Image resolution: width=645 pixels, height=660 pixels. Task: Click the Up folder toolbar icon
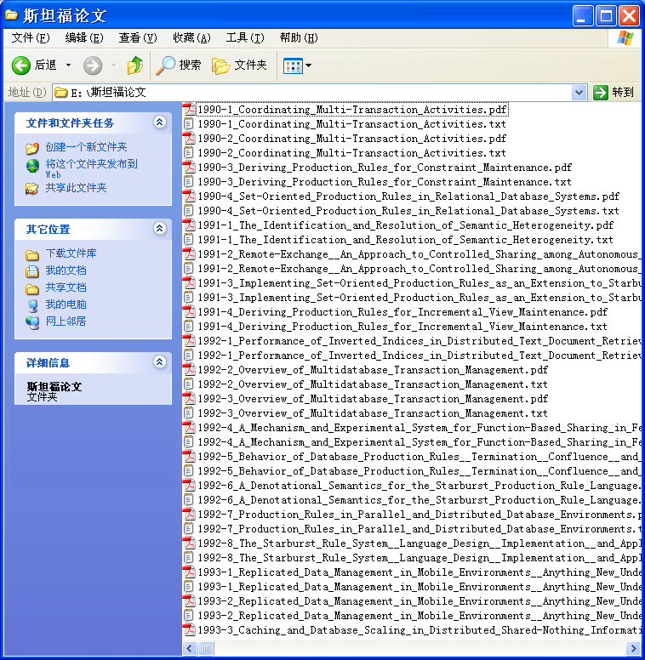134,65
